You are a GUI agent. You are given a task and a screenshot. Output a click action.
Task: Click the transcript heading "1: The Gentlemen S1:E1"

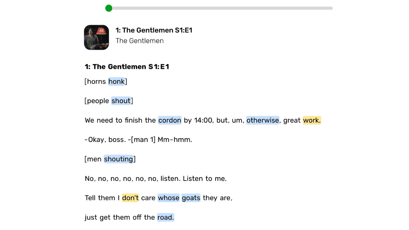point(127,66)
